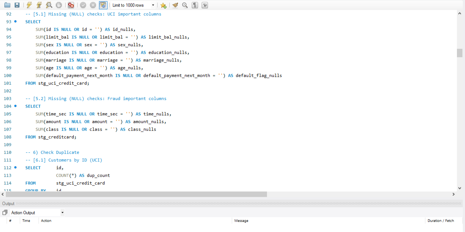
Task: Toggle word wrapping in the editor
Action: (x=205, y=5)
